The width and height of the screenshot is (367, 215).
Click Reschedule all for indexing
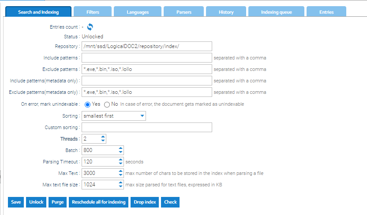tap(99, 202)
